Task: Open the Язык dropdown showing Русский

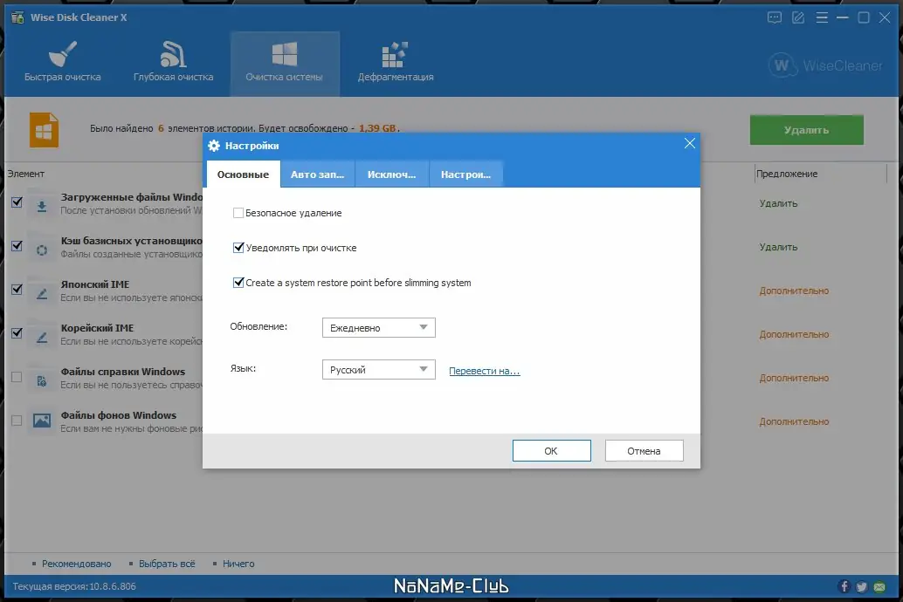Action: pos(378,369)
